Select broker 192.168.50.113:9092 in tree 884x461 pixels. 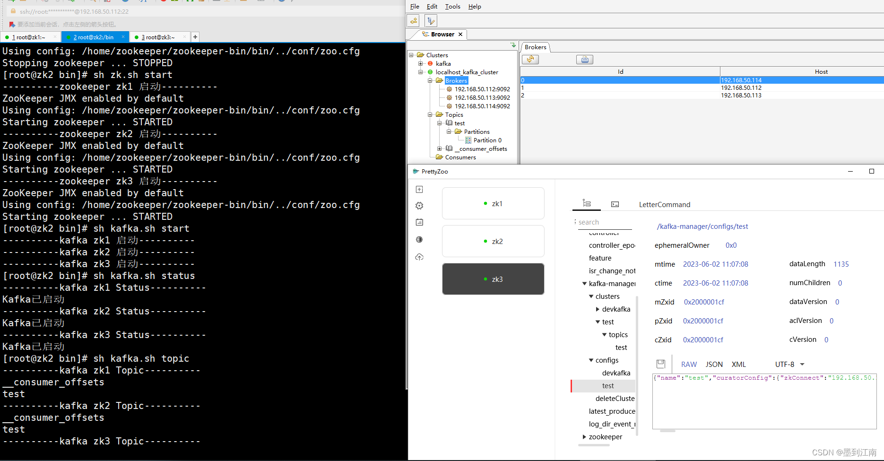pos(482,97)
